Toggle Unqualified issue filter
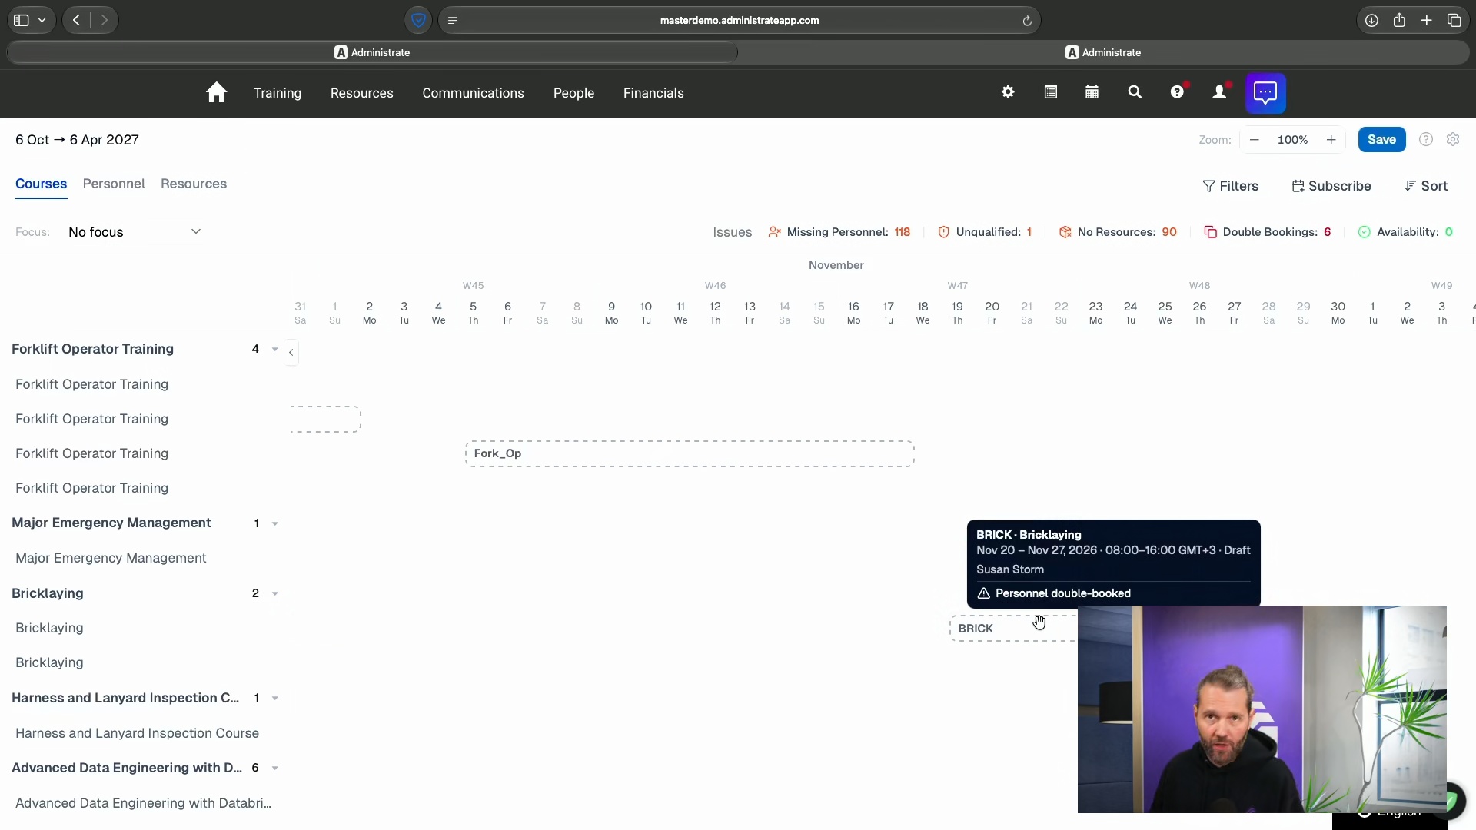The height and width of the screenshot is (830, 1476). (985, 232)
